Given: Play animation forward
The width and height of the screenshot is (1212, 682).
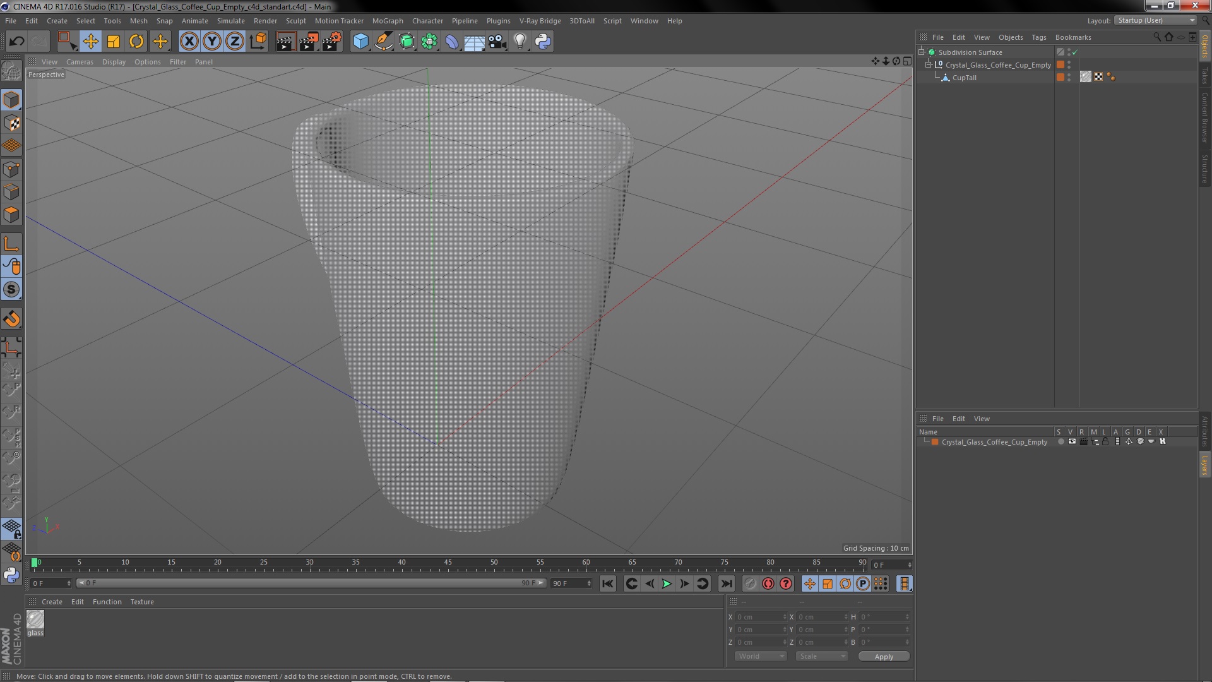Looking at the screenshot, I should pos(667,584).
